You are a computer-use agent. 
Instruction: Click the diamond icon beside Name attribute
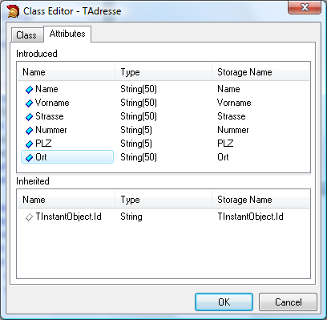[29, 90]
